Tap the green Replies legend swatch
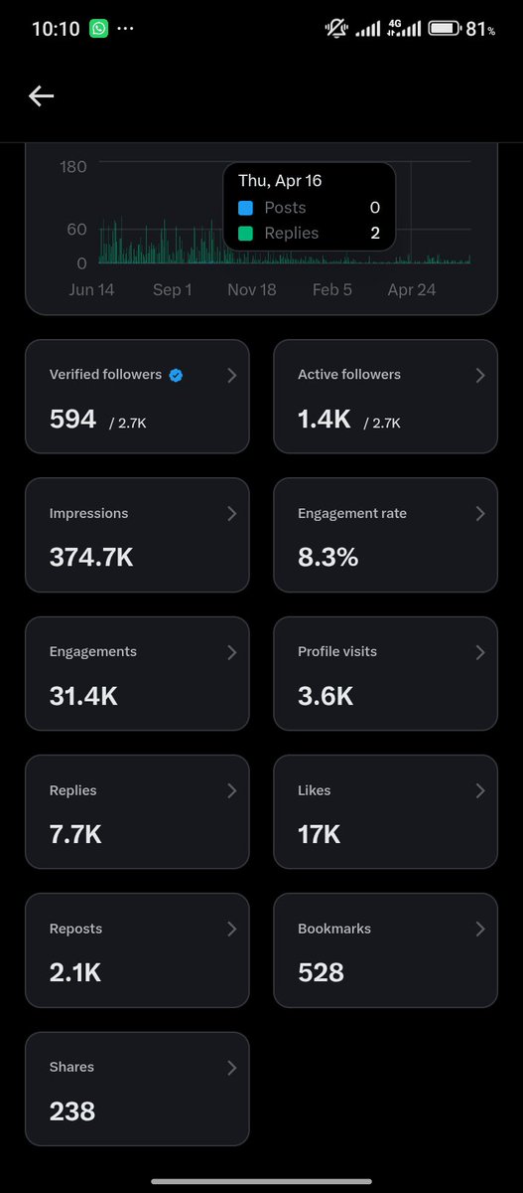This screenshot has width=523, height=1193. (x=247, y=233)
